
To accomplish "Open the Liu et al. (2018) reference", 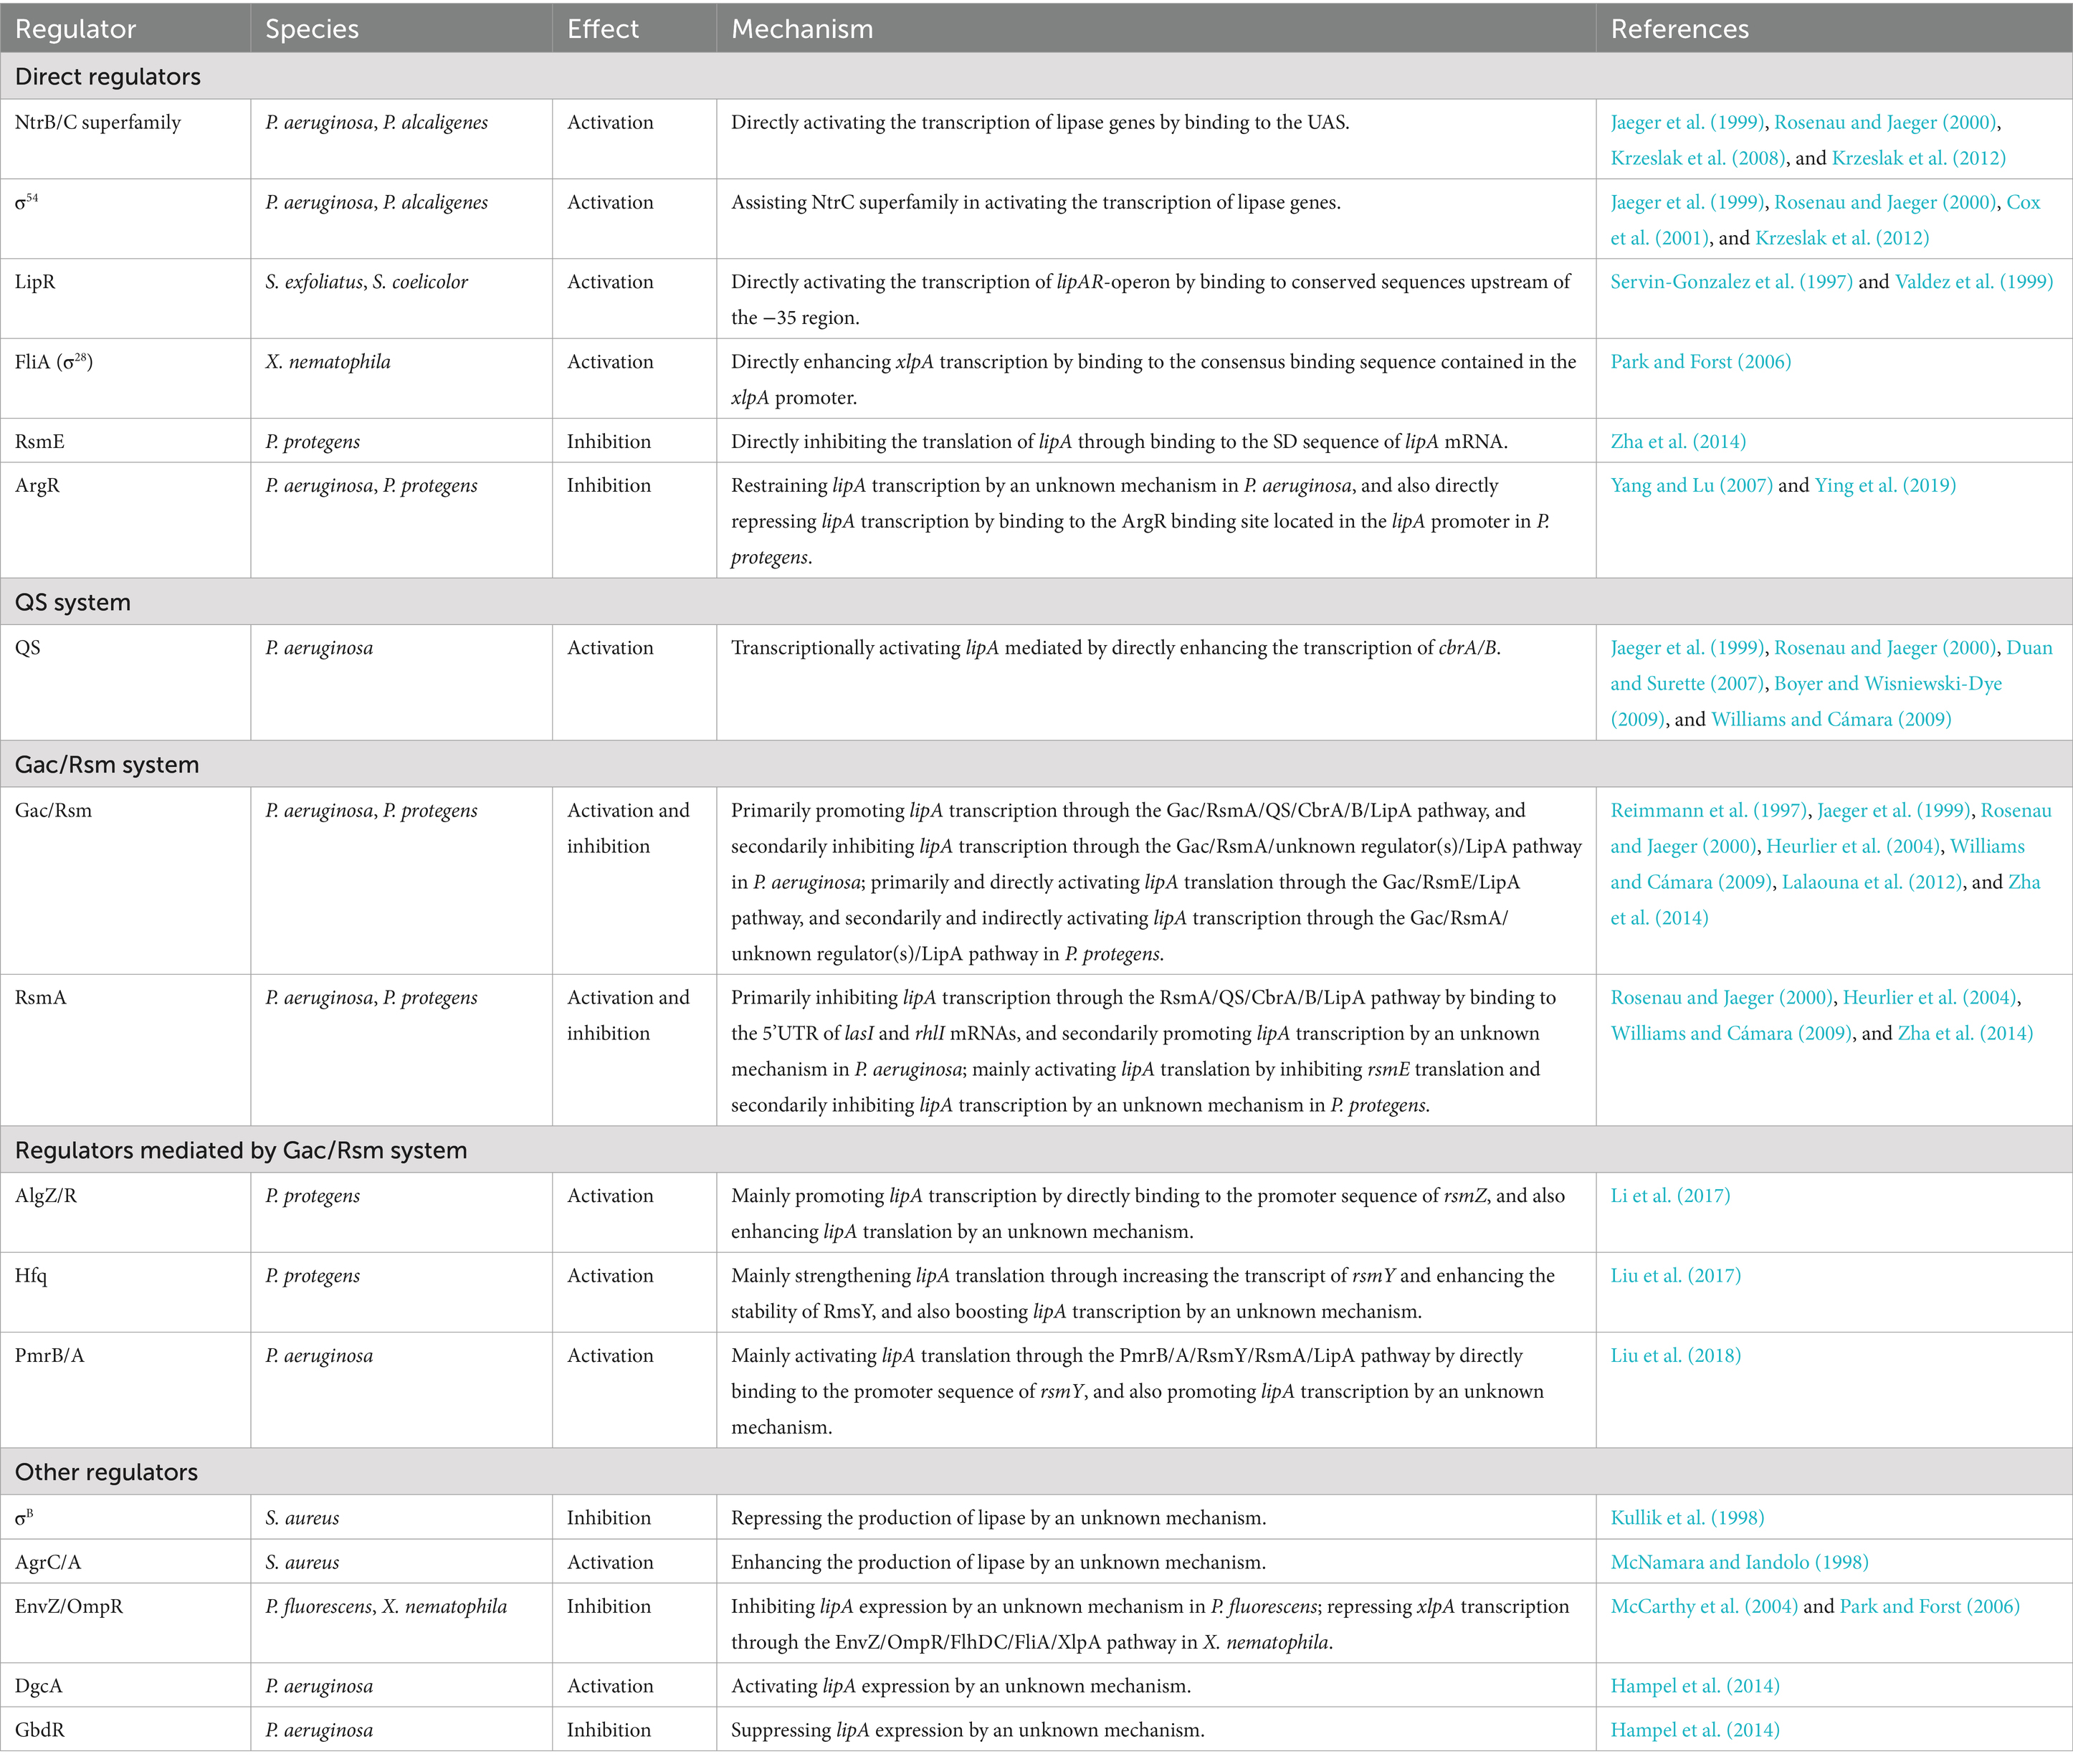I will tap(1675, 1356).
